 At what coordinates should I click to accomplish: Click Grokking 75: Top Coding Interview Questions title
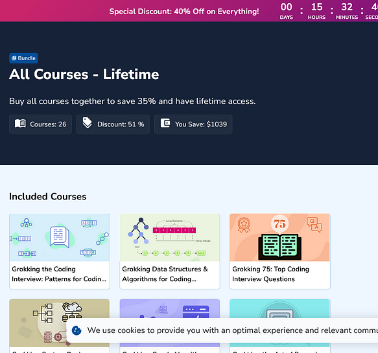click(x=270, y=274)
